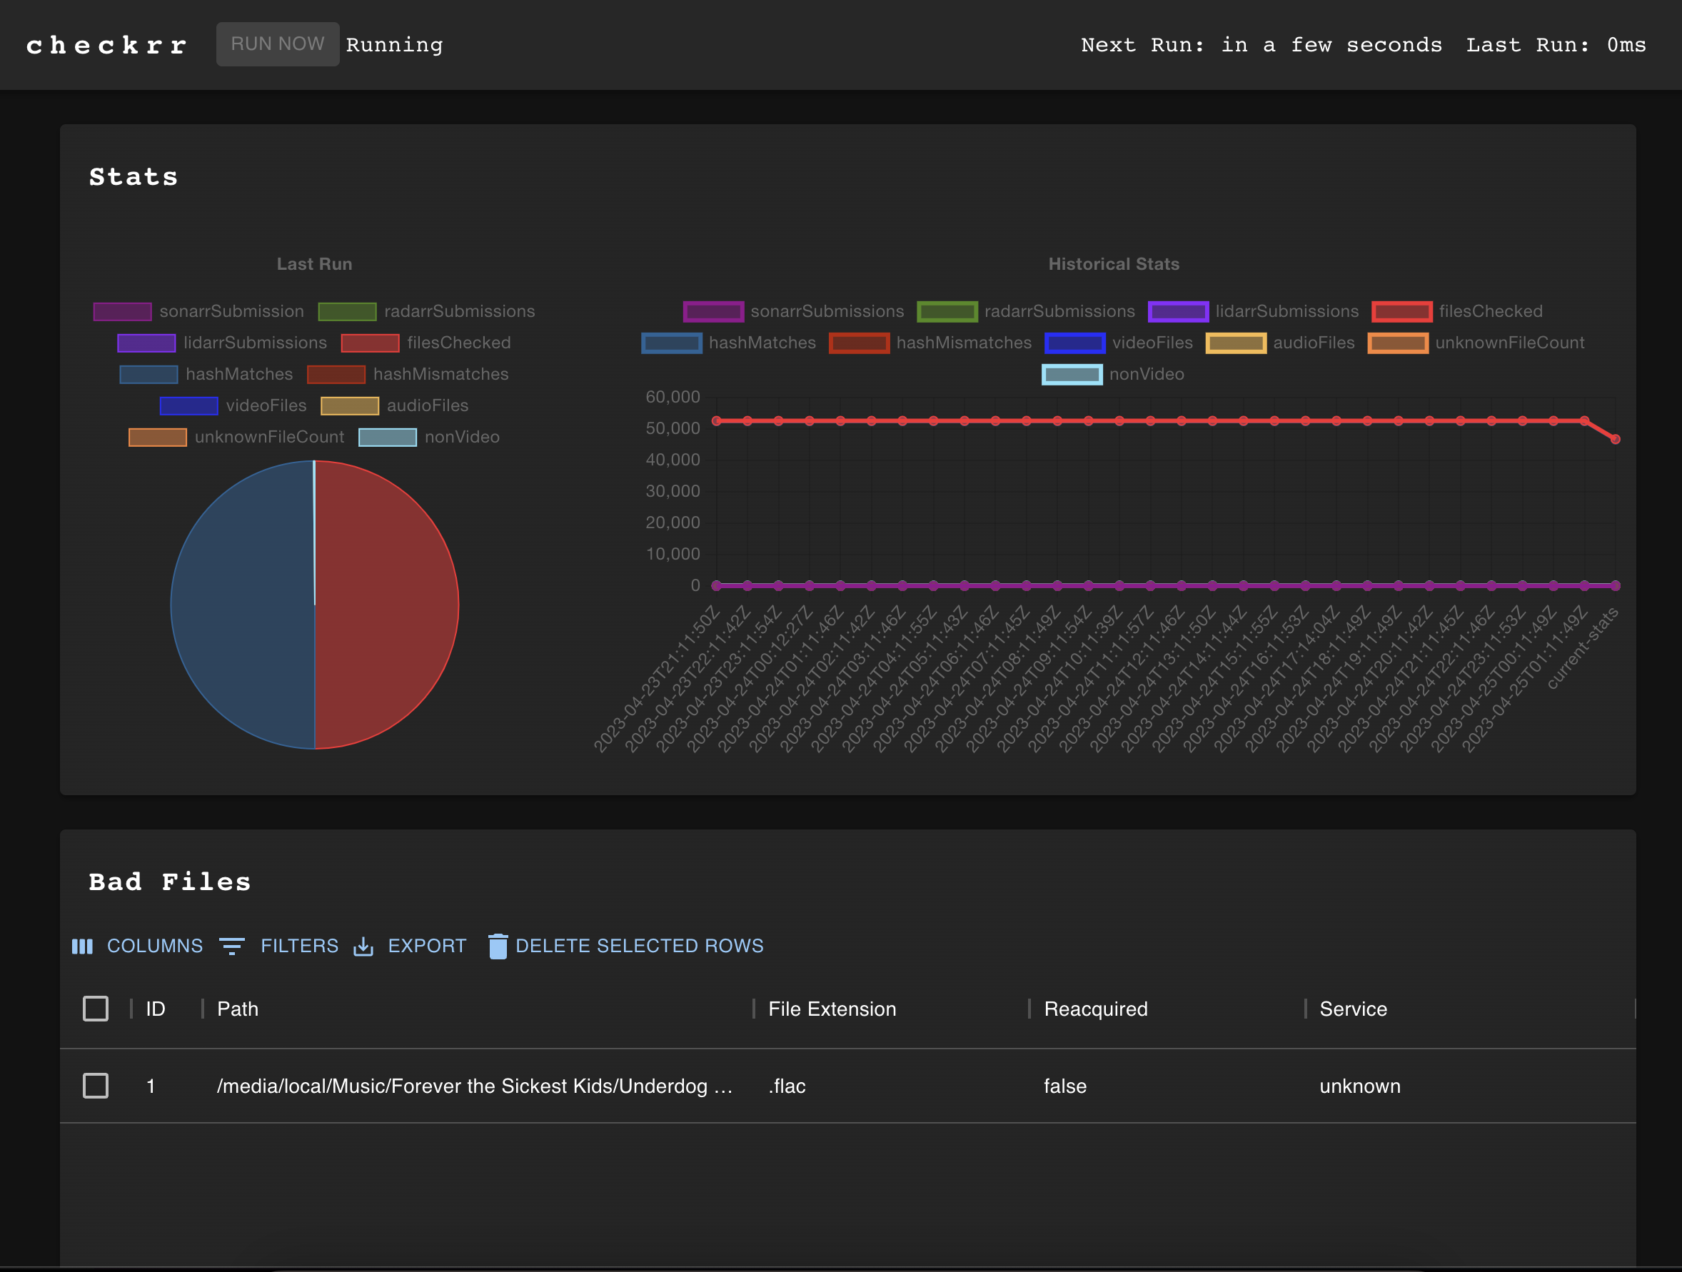
Task: Toggle filesChecked legend in Historical Stats
Action: 1402,312
